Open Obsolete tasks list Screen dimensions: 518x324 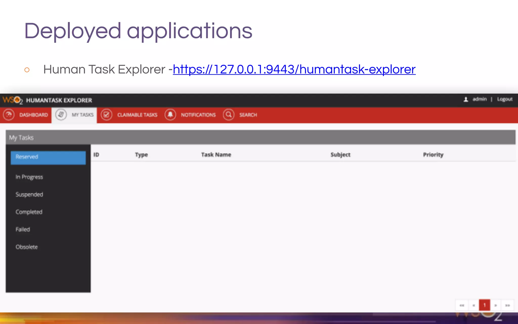(x=27, y=247)
